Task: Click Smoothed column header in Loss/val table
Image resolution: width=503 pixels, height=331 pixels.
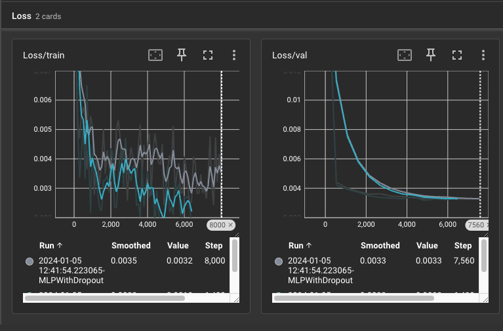Action: 380,246
